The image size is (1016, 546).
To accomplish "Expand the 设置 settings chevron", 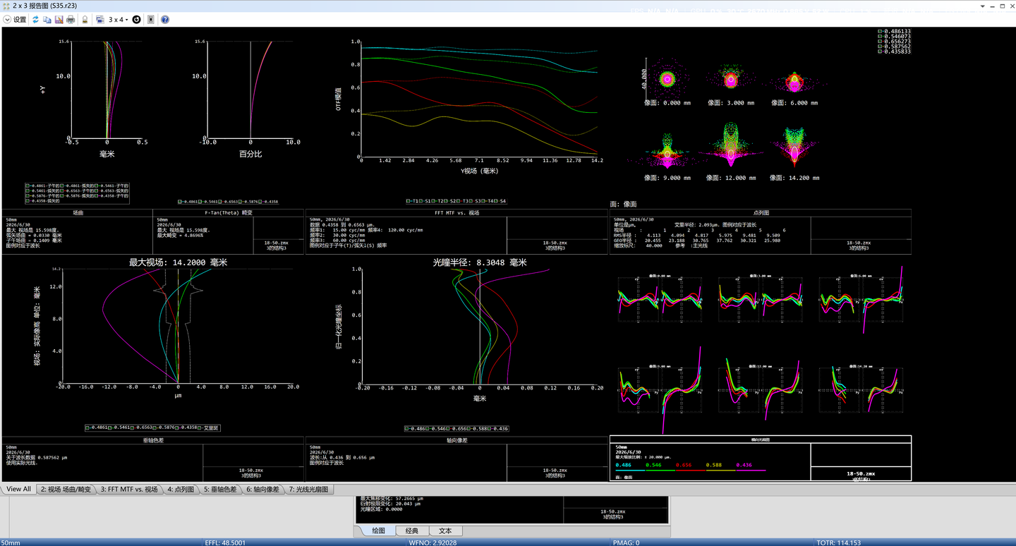I will tap(7, 20).
